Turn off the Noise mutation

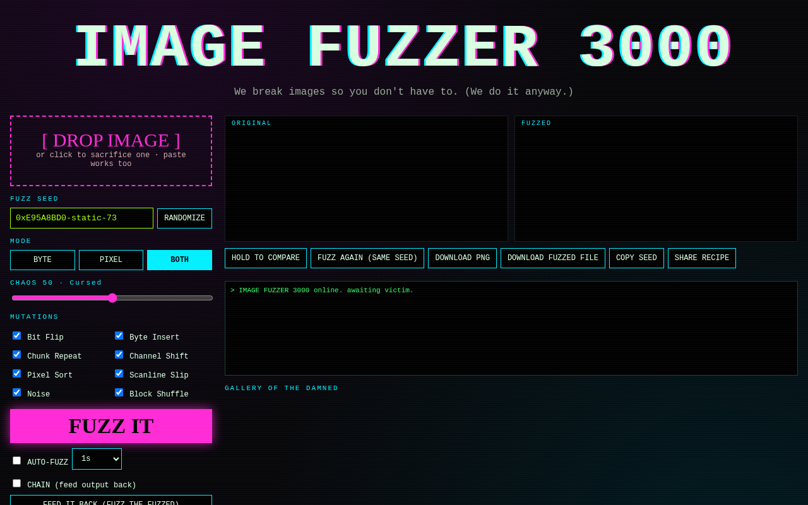(16, 393)
